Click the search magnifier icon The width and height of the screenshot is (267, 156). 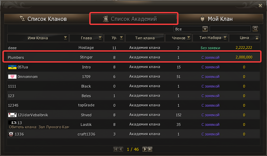tap(255, 29)
